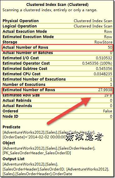Click the 0 value of Actual Rewinds
This screenshot has height=178, width=115.
111,106
